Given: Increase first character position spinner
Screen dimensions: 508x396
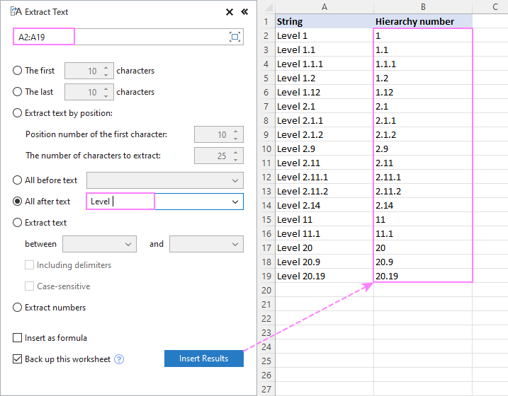Looking at the screenshot, I should [235, 131].
